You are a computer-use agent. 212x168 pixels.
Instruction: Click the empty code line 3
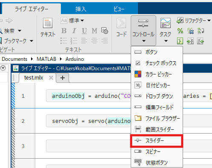point(89,146)
